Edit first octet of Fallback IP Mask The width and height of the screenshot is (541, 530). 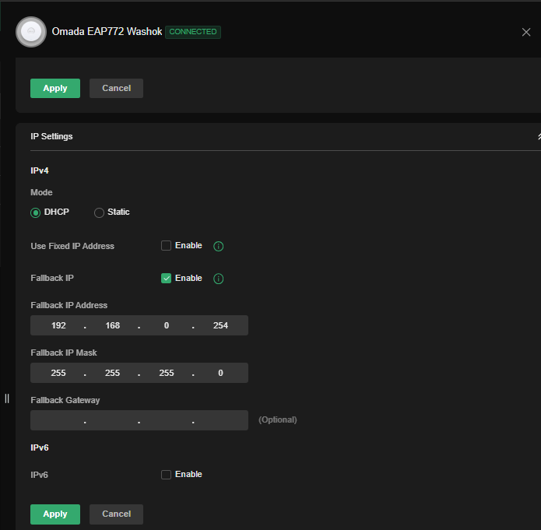58,373
